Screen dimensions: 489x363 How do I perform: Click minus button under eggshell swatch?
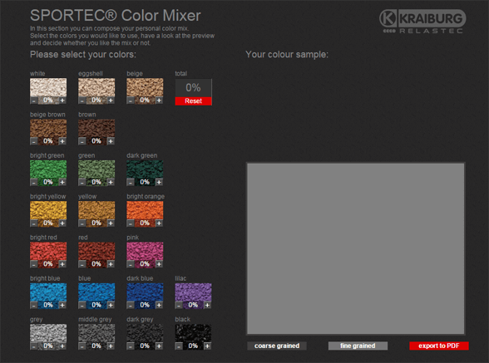coord(82,101)
